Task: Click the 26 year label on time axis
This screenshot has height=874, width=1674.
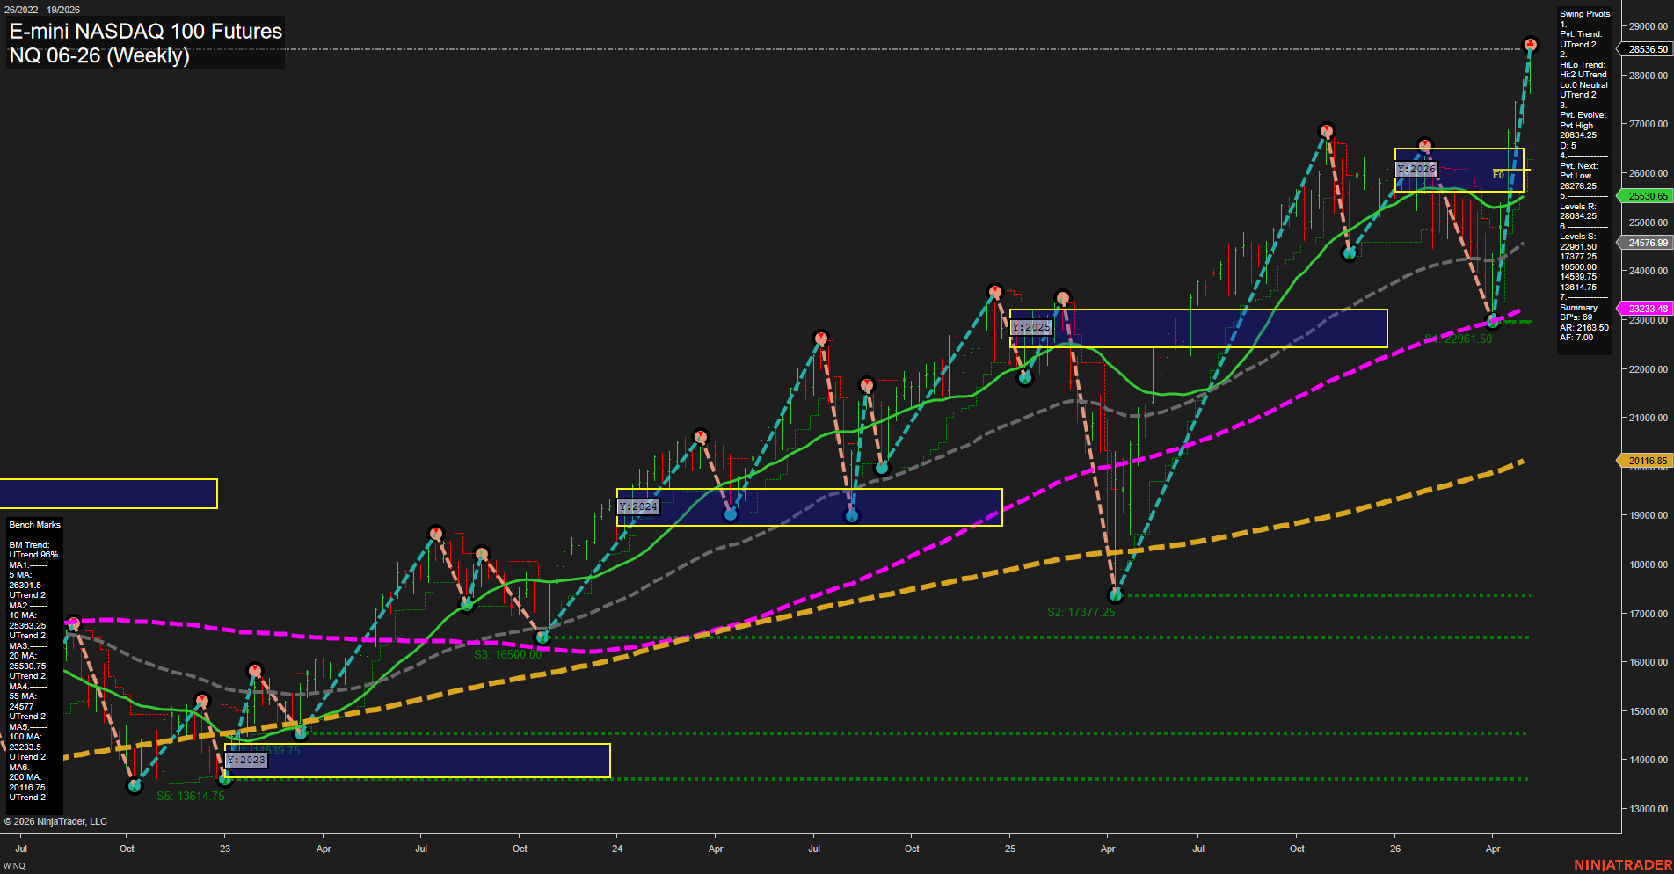Action: click(x=1395, y=849)
